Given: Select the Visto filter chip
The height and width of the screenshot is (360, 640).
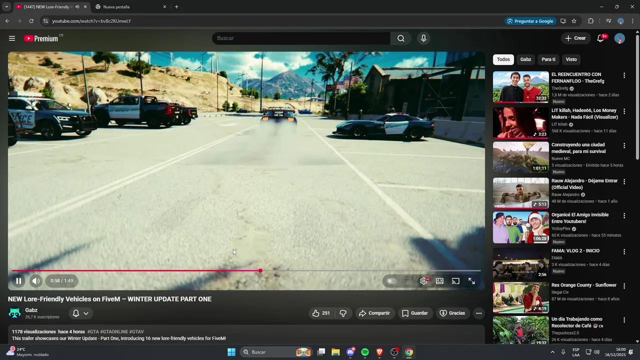Looking at the screenshot, I should 571,59.
